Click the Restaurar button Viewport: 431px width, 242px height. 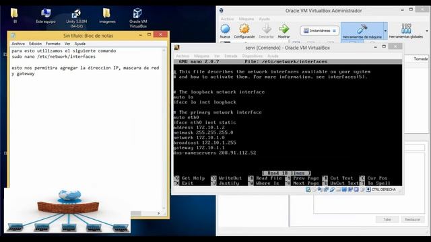point(412,219)
